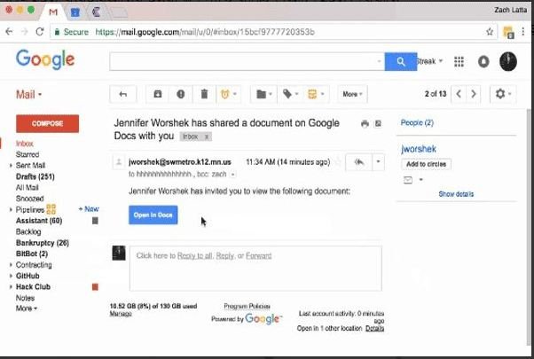Click the Gmail search input field
The width and height of the screenshot is (534, 359).
pos(247,61)
